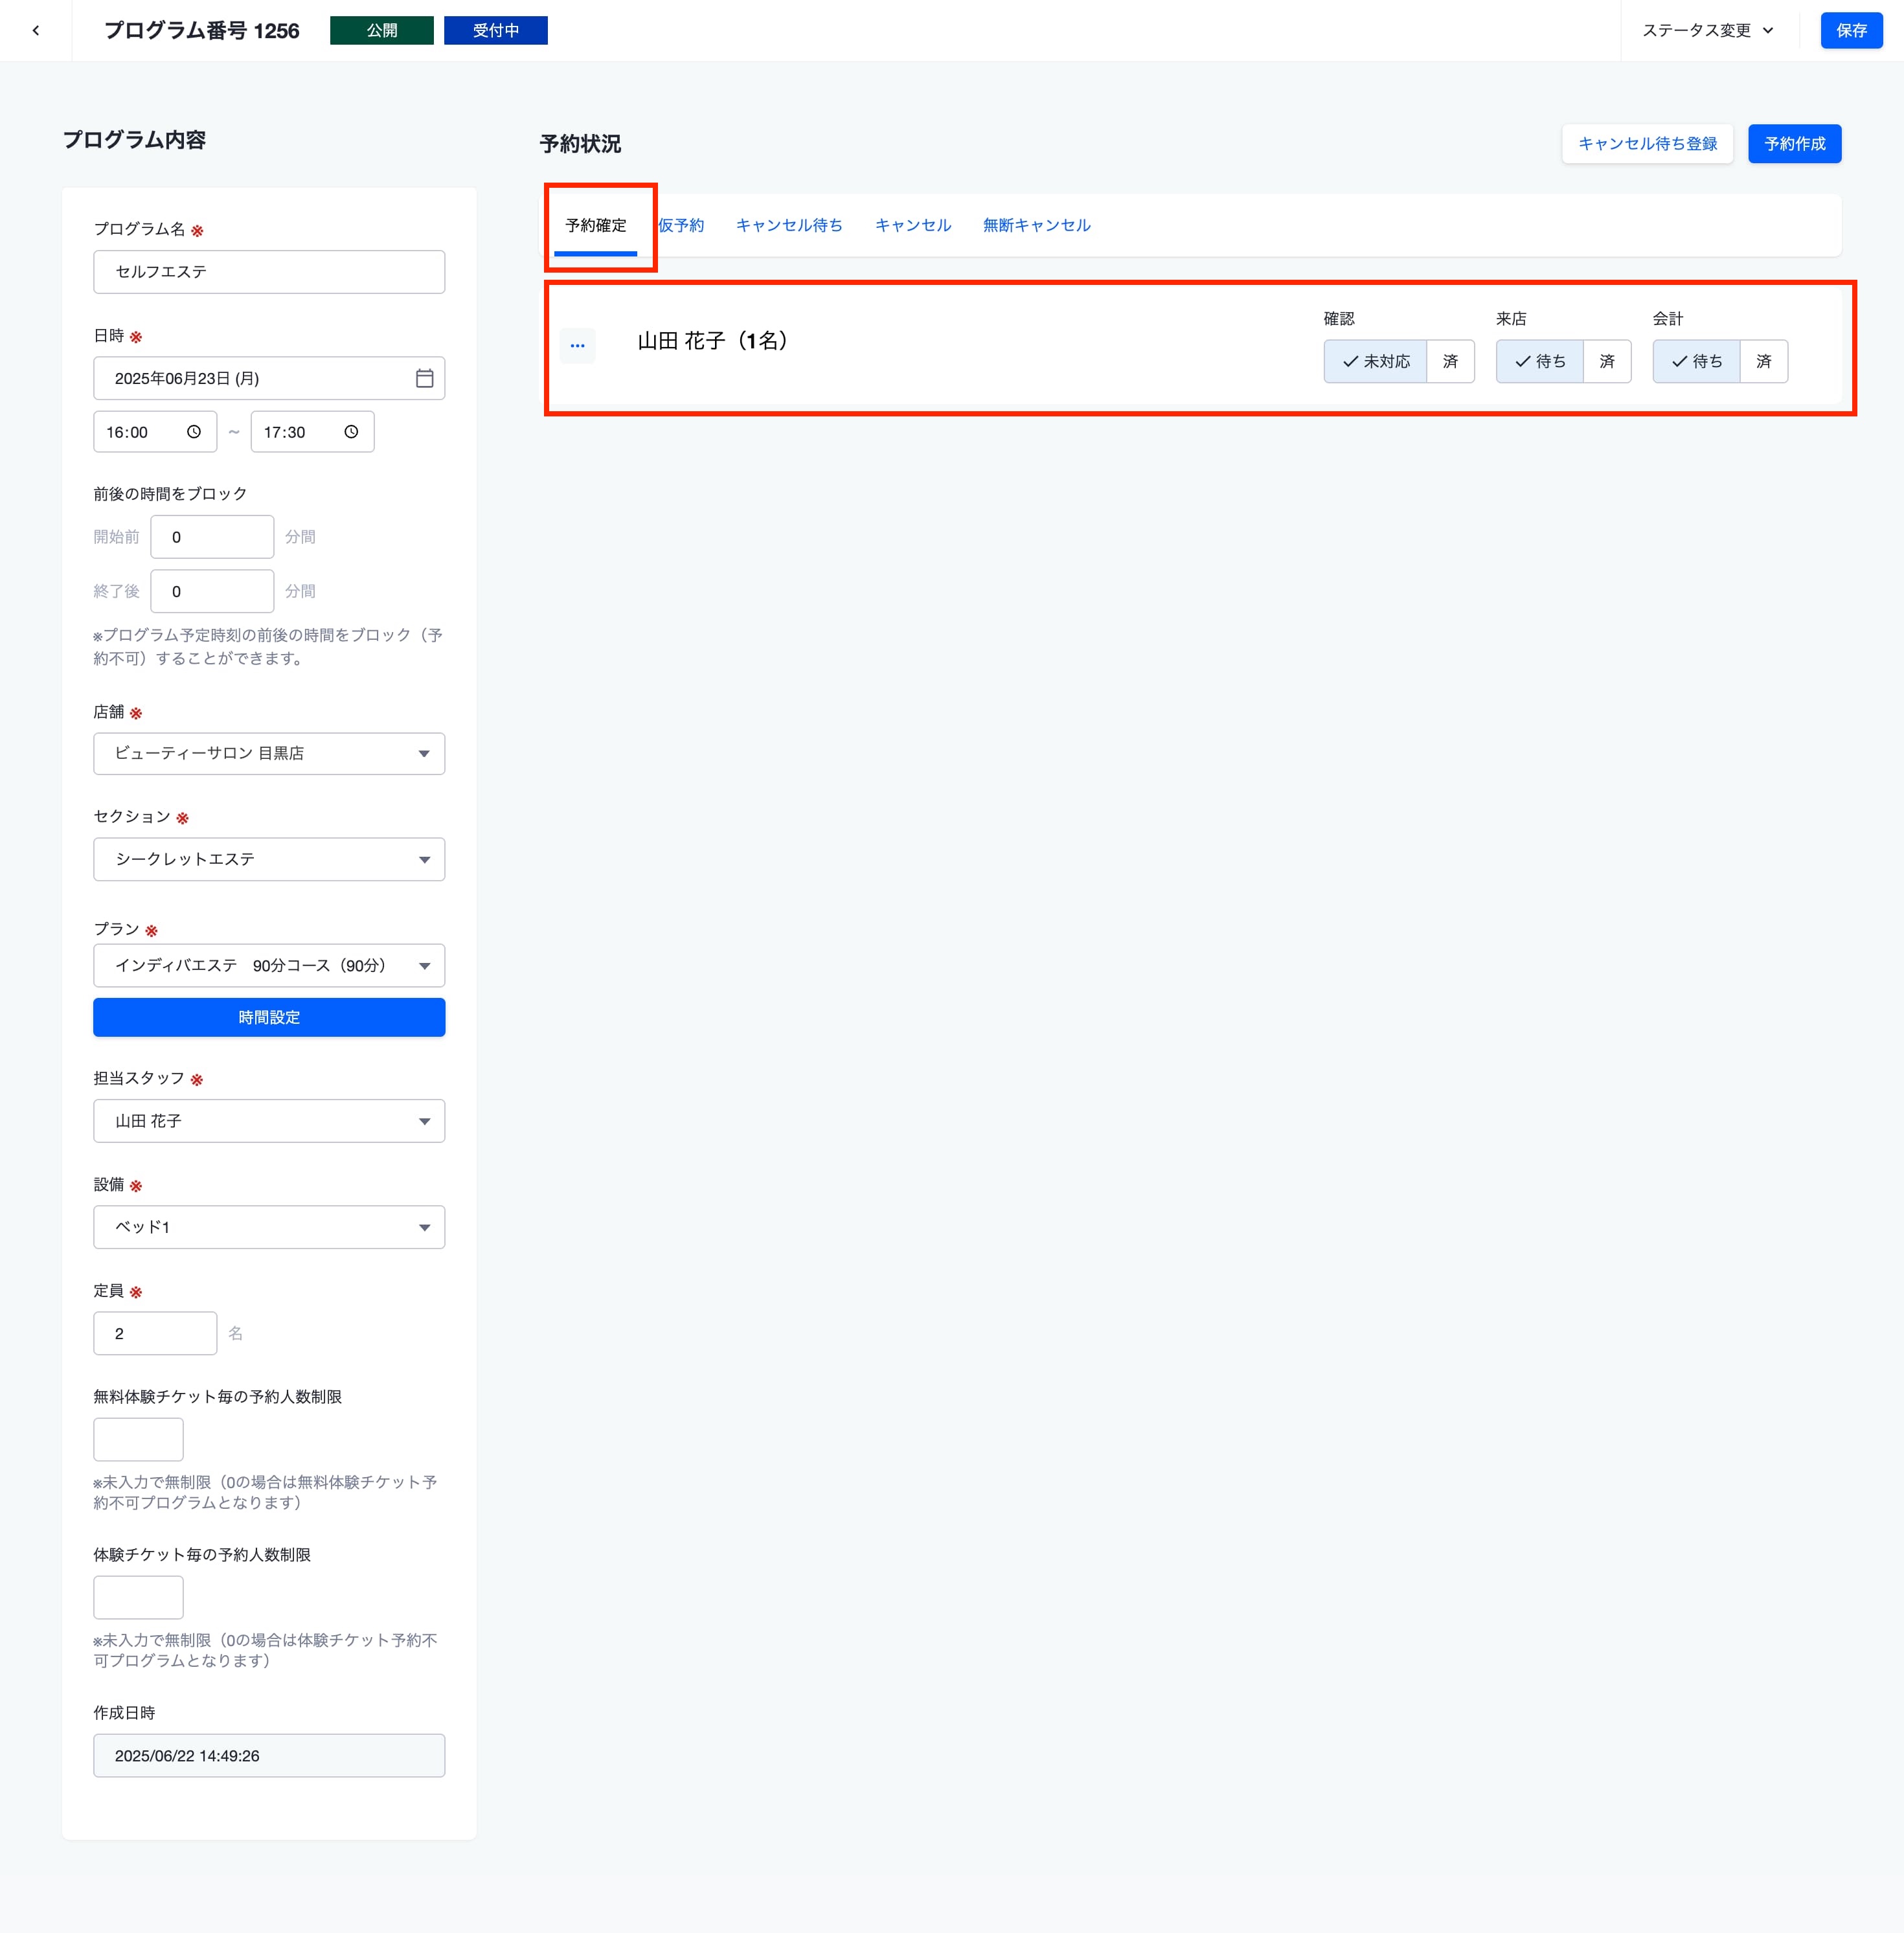Switch to the 仮予約 tab
Viewport: 1904px width, 1933px height.
pos(681,225)
